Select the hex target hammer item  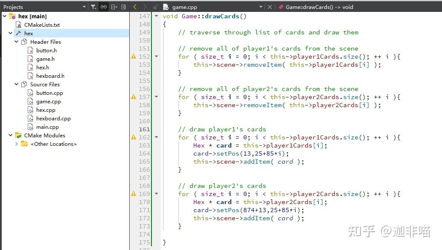coord(29,33)
